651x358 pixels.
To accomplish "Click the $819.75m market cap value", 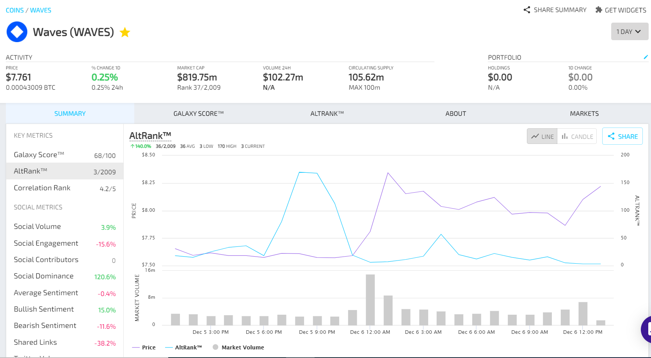I will coord(197,77).
